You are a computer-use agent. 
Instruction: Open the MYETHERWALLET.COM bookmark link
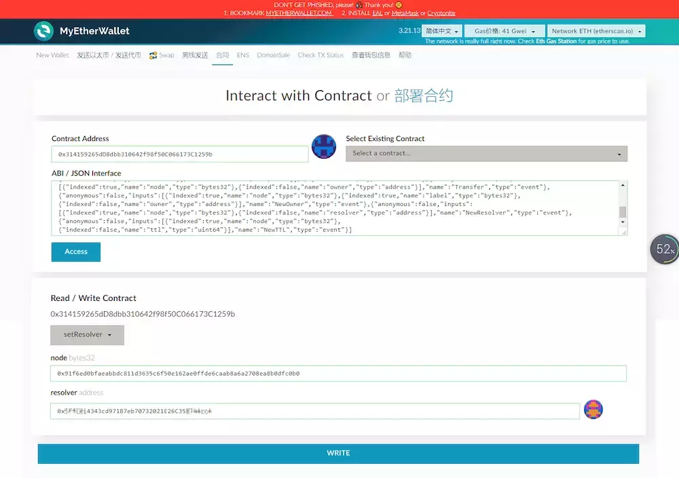coord(299,13)
